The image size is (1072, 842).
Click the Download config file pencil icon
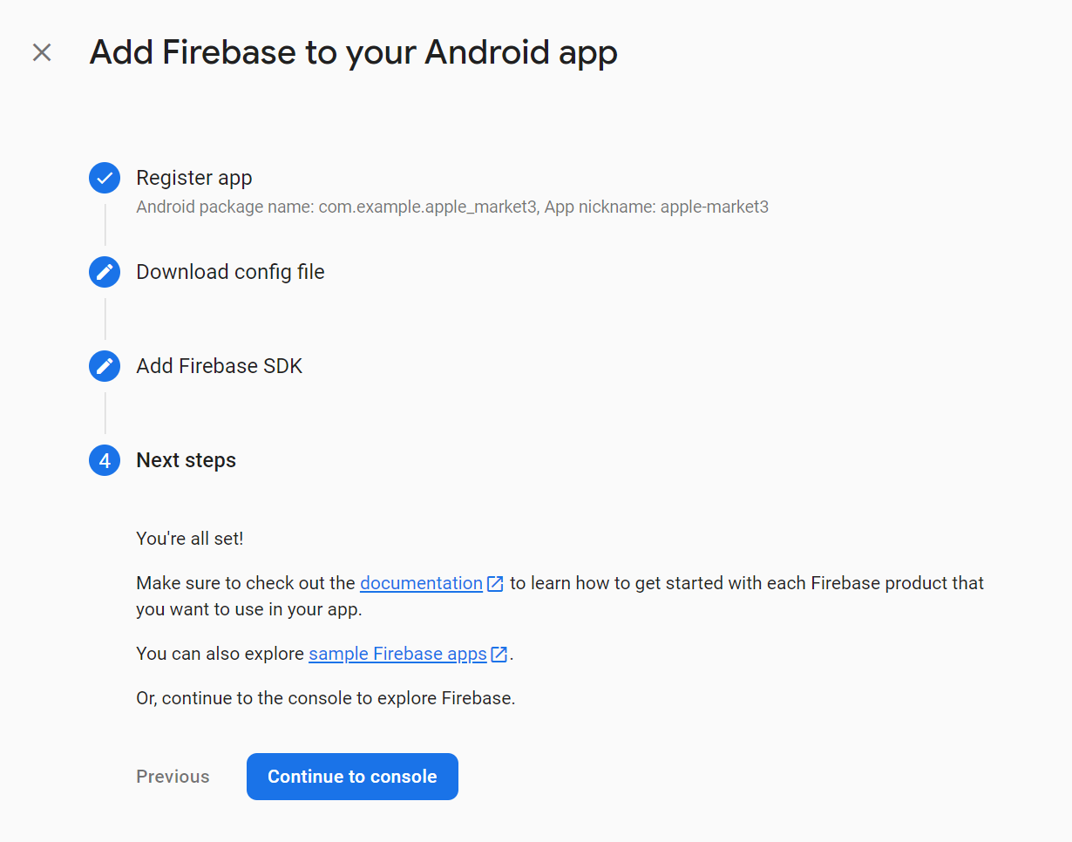point(105,272)
